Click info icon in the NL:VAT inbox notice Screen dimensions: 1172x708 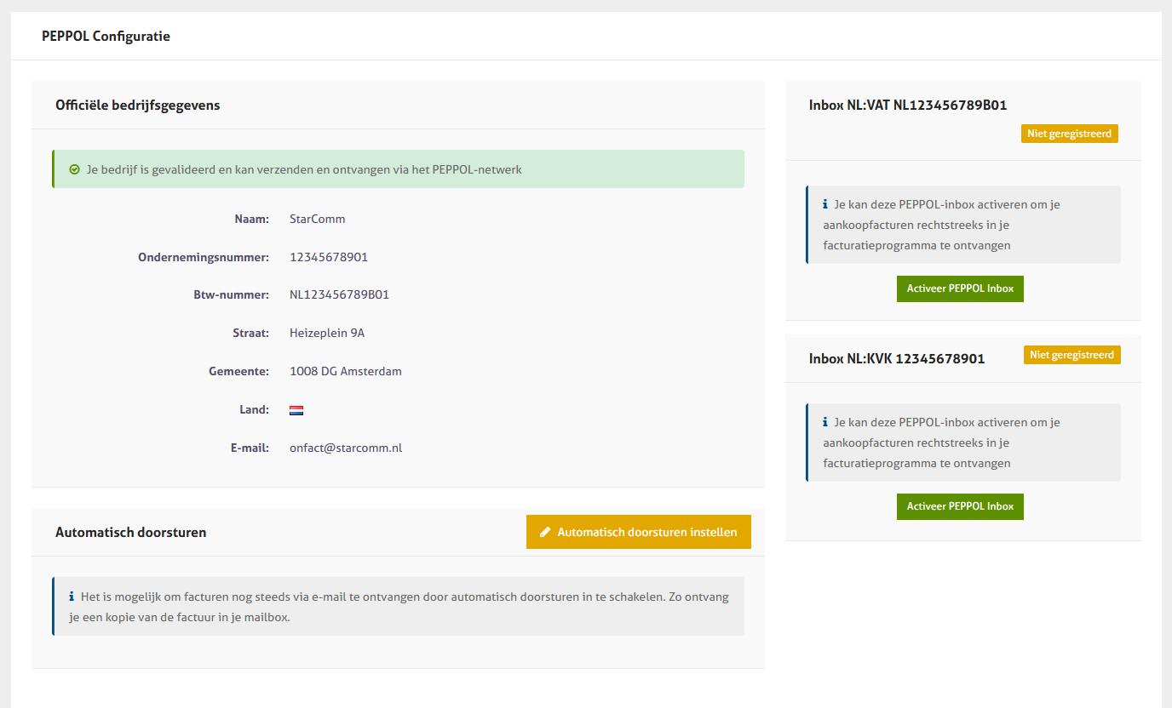(x=825, y=205)
